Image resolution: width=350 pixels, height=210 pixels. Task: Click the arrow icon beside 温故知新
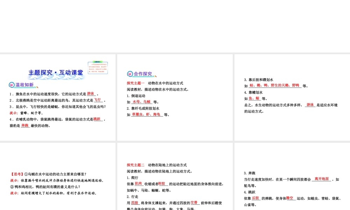[x=12, y=85]
